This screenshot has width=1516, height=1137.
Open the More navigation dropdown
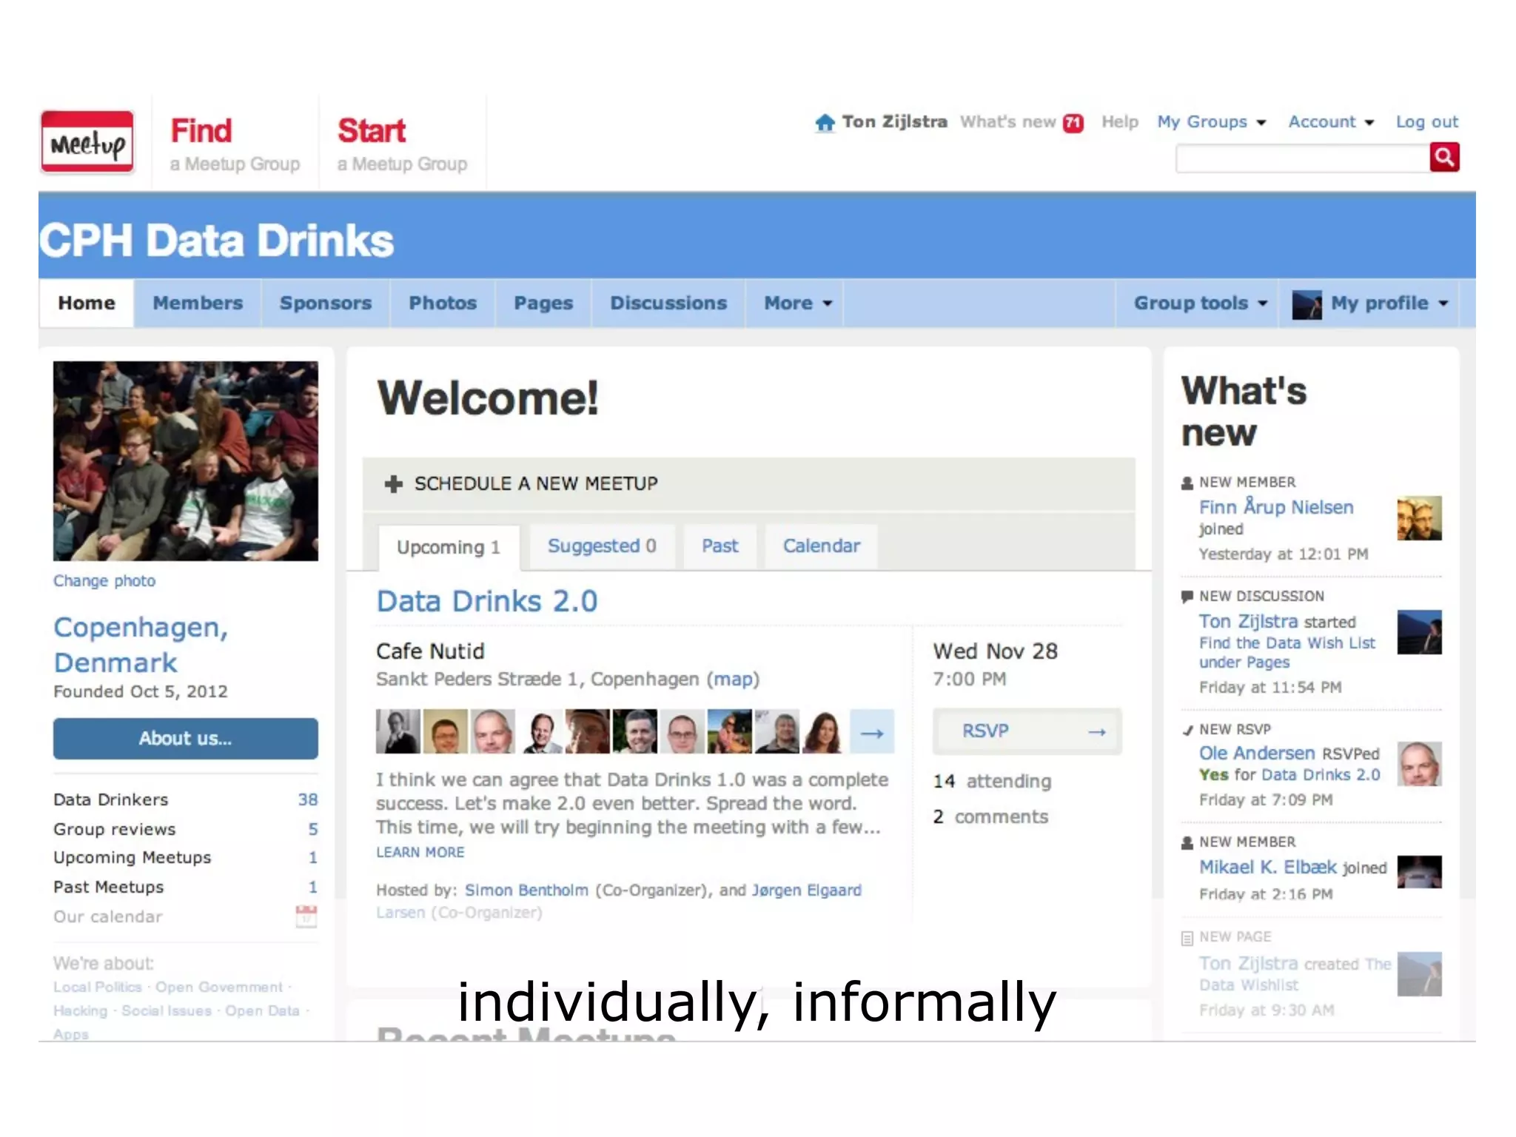click(x=797, y=303)
